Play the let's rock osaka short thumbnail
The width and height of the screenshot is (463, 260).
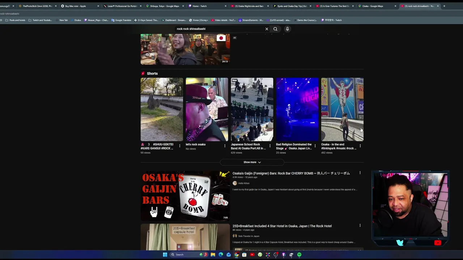pos(207,109)
